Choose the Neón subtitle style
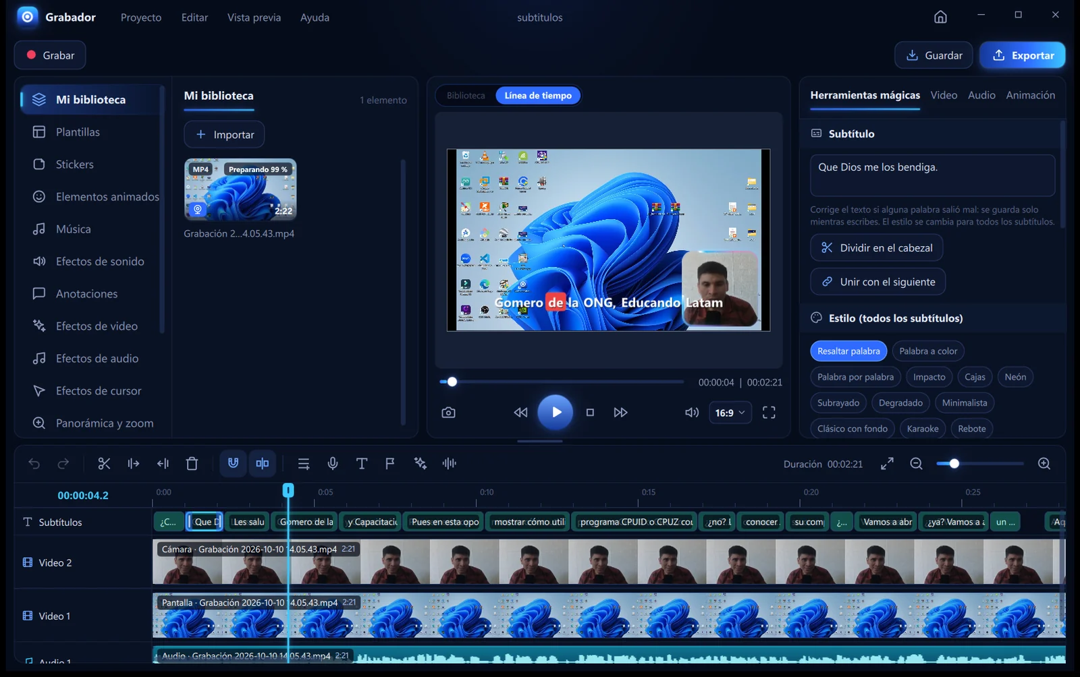The image size is (1080, 677). pos(1015,377)
